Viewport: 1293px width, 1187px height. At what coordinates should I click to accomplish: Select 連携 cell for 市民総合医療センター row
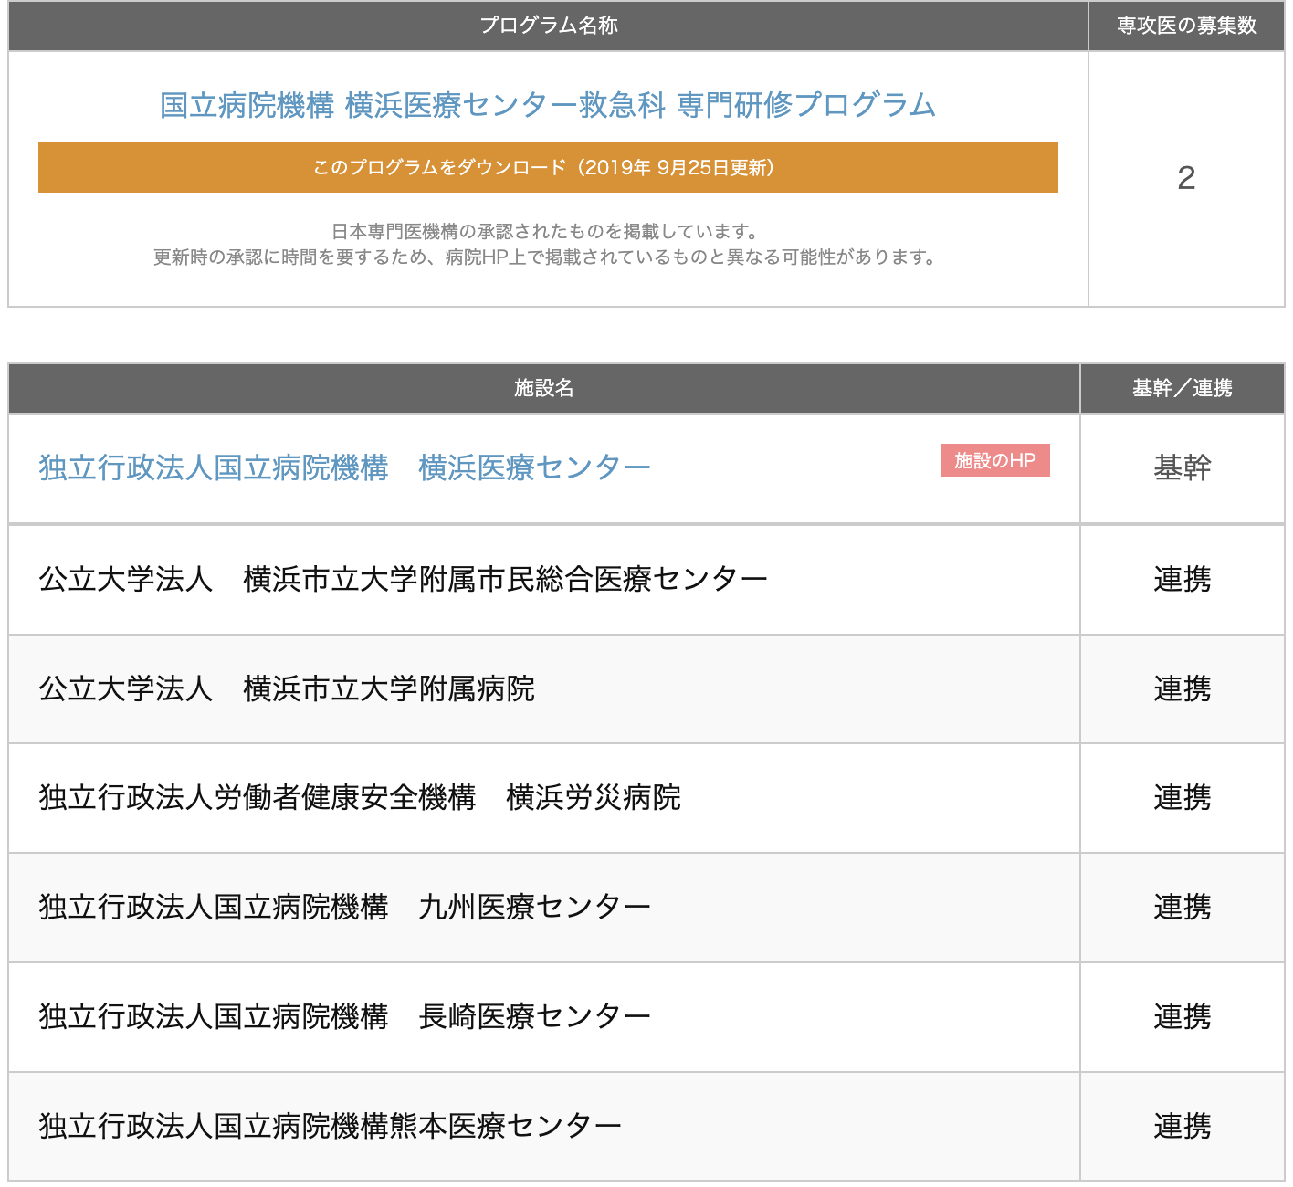(1183, 579)
